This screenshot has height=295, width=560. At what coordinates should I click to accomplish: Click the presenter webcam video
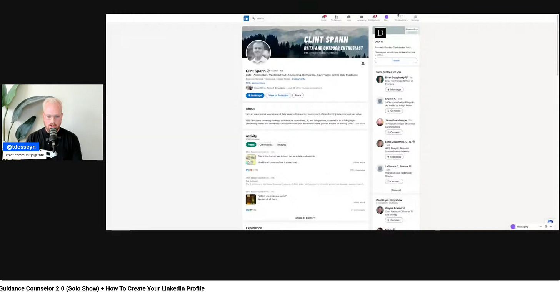coord(52,122)
